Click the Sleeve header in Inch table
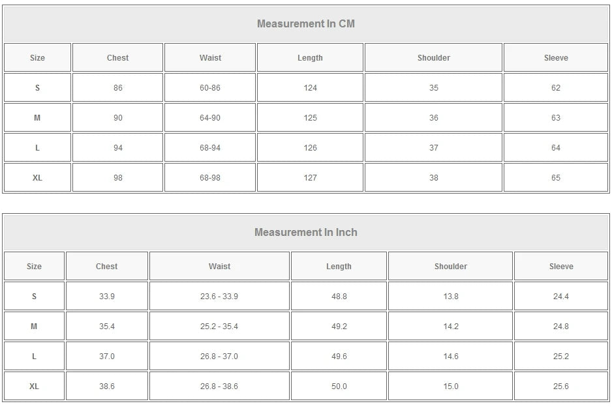 click(561, 267)
